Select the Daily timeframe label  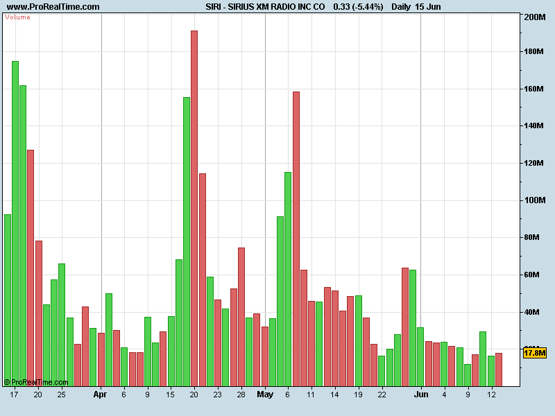401,7
